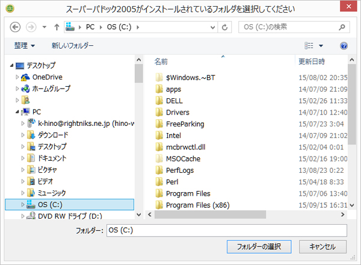Select DVD RW ドライブ (D:) in tree
The height and width of the screenshot is (265, 361).
point(70,216)
